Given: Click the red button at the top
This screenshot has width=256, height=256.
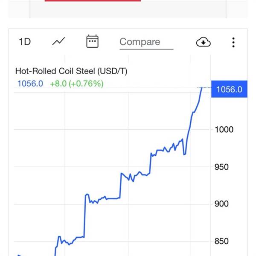Looking at the screenshot, I should [93, 1].
